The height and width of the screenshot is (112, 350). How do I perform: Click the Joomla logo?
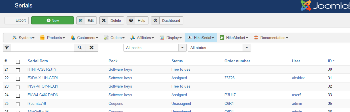coord(325,6)
